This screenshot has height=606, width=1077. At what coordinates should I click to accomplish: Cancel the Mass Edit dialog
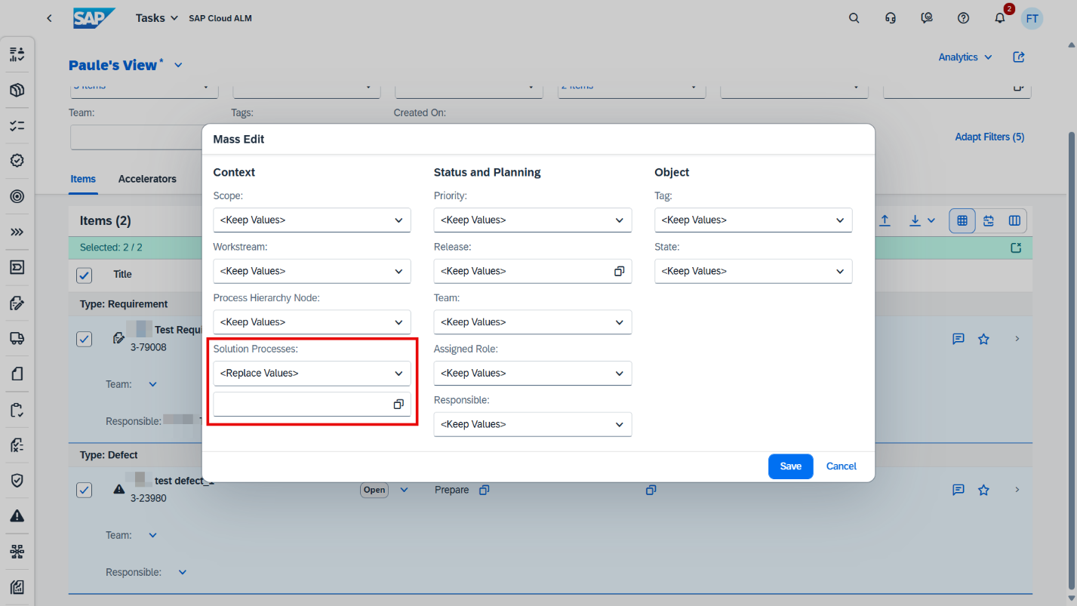(841, 466)
